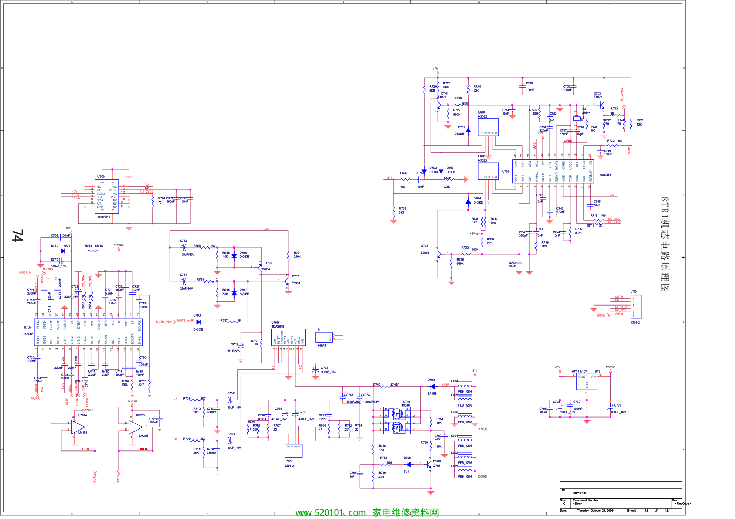This screenshot has height=519, width=735.
Task: Click the D705 zener label
Action: tap(407, 458)
